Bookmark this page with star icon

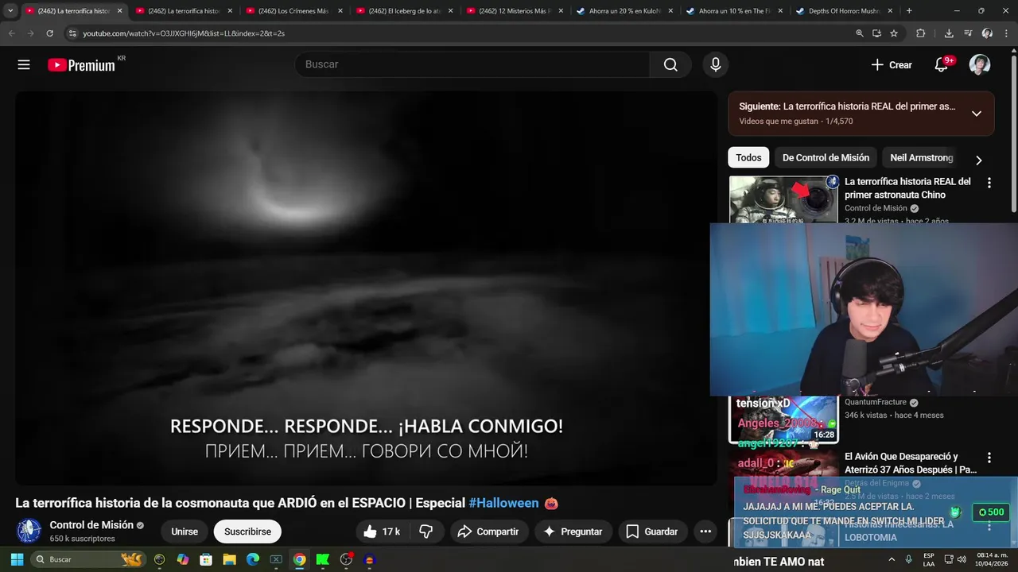(x=894, y=33)
